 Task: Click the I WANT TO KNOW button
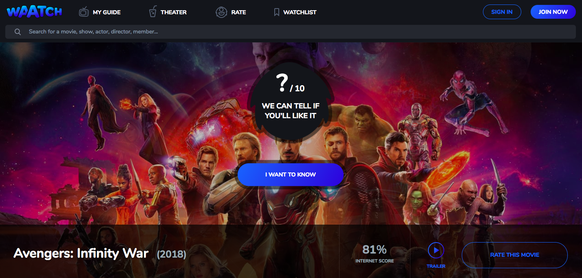click(291, 174)
